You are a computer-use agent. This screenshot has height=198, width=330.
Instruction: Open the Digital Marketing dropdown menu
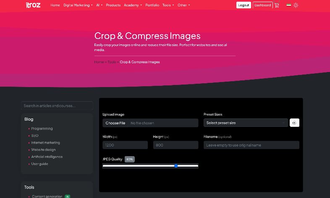click(78, 5)
